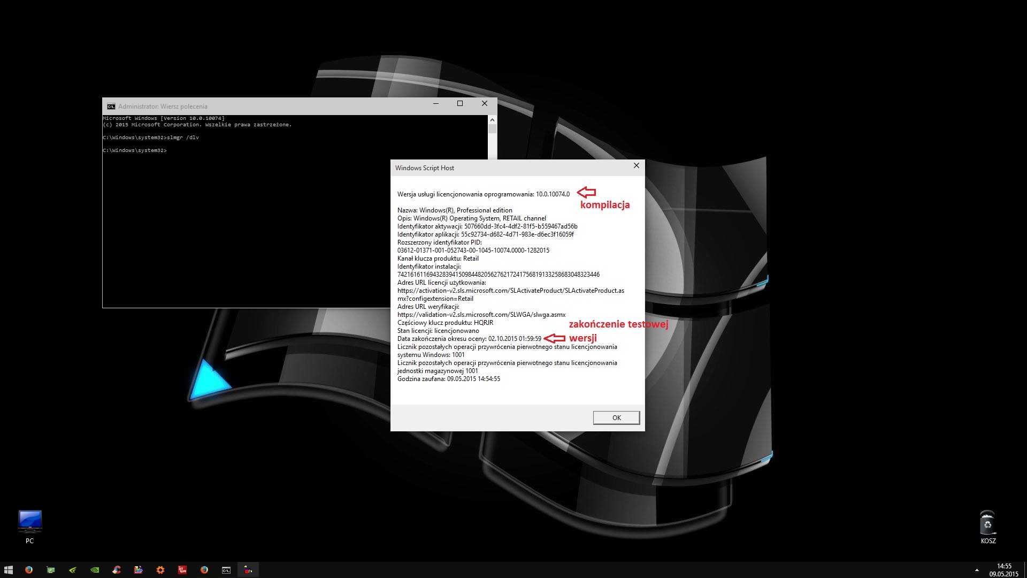Open the PC desktop shortcut
The image size is (1027, 578).
[x=29, y=522]
